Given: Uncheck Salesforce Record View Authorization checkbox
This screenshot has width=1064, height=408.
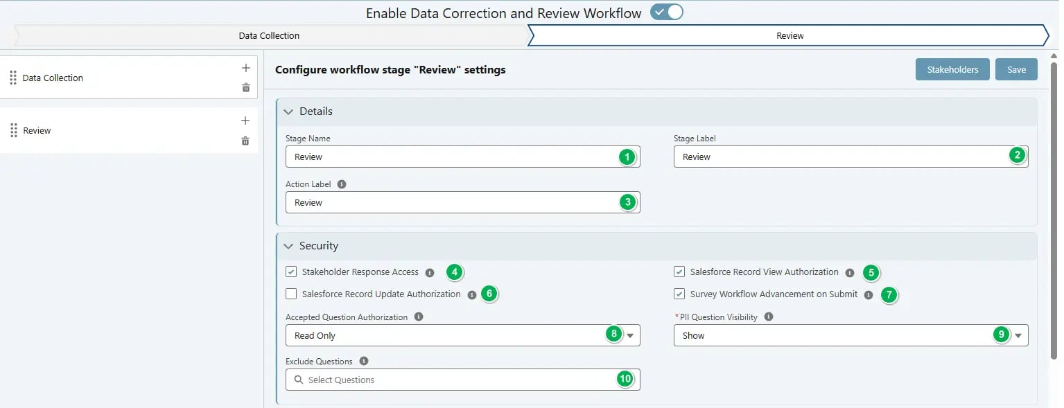Looking at the screenshot, I should coord(679,272).
